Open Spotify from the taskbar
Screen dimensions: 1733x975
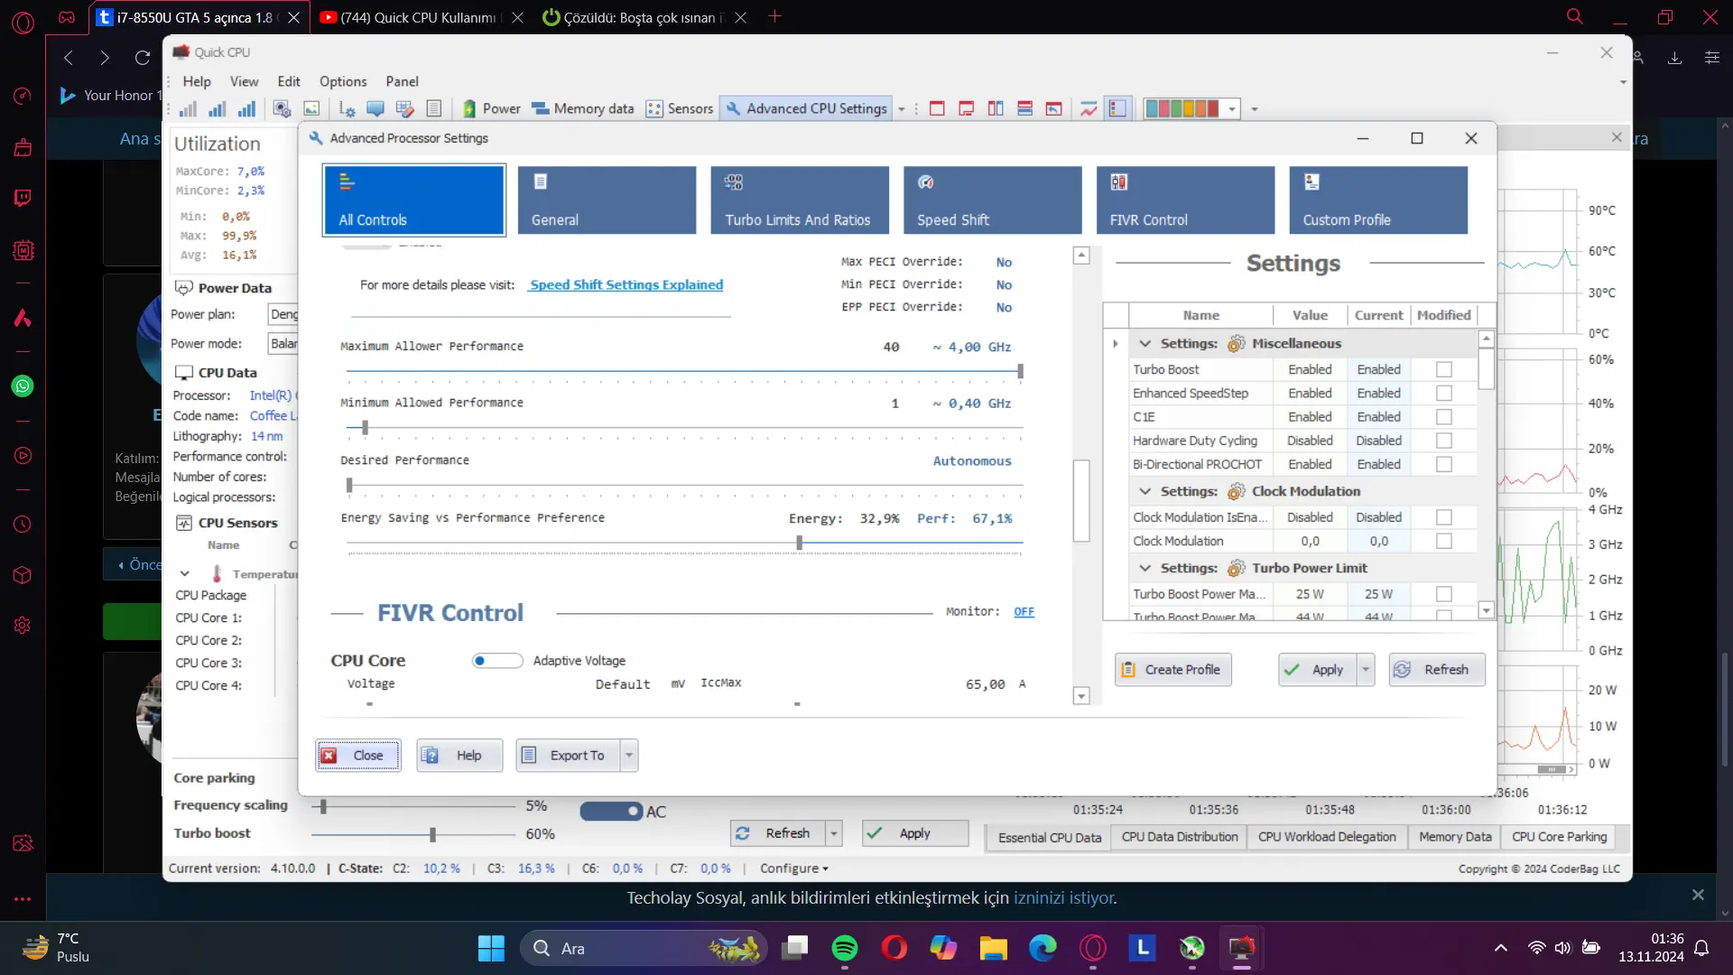point(845,948)
